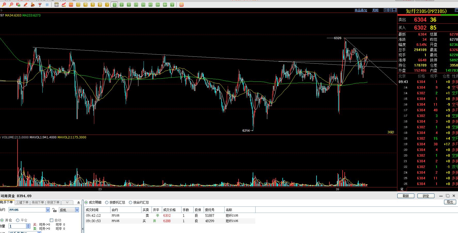Click the orange X period icon
This screenshot has height=233, width=458.
107,5
